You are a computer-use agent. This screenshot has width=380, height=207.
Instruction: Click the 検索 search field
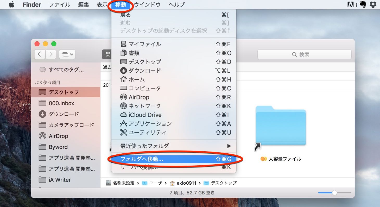[304, 54]
